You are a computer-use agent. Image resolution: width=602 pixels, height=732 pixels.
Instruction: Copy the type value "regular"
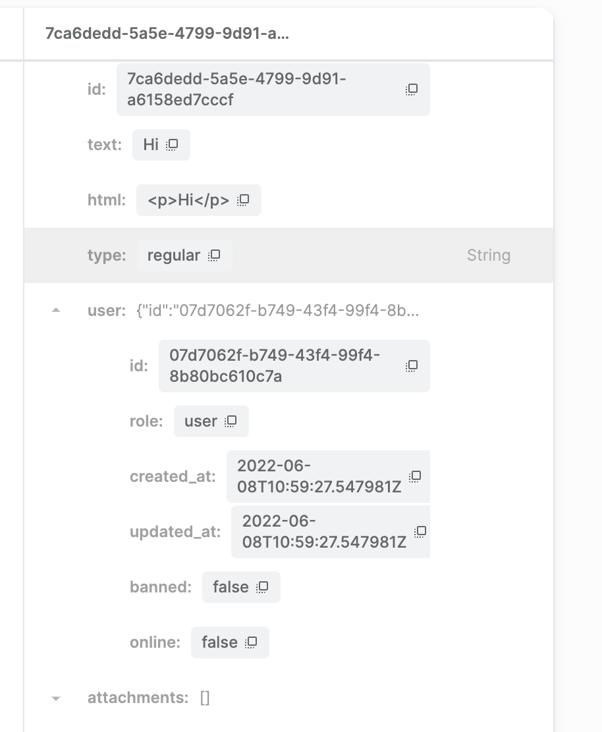pyautogui.click(x=214, y=255)
